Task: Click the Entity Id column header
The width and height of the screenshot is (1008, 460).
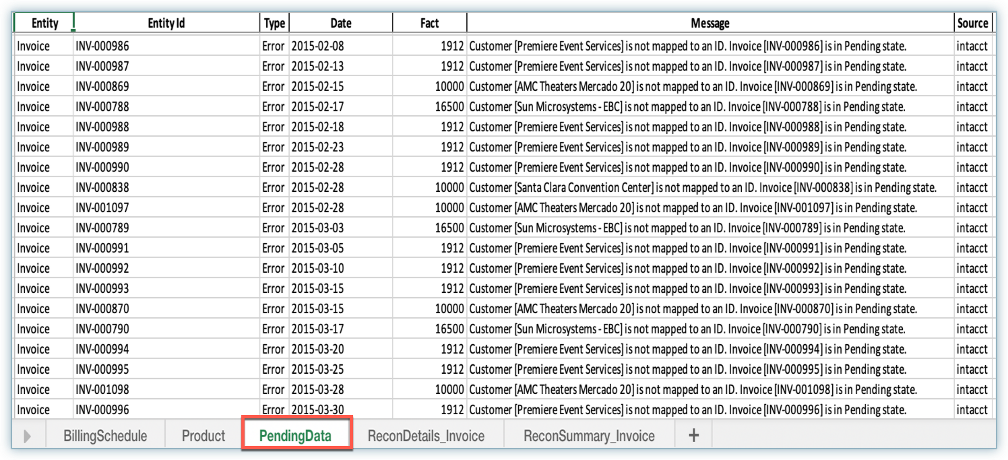Action: [x=166, y=23]
